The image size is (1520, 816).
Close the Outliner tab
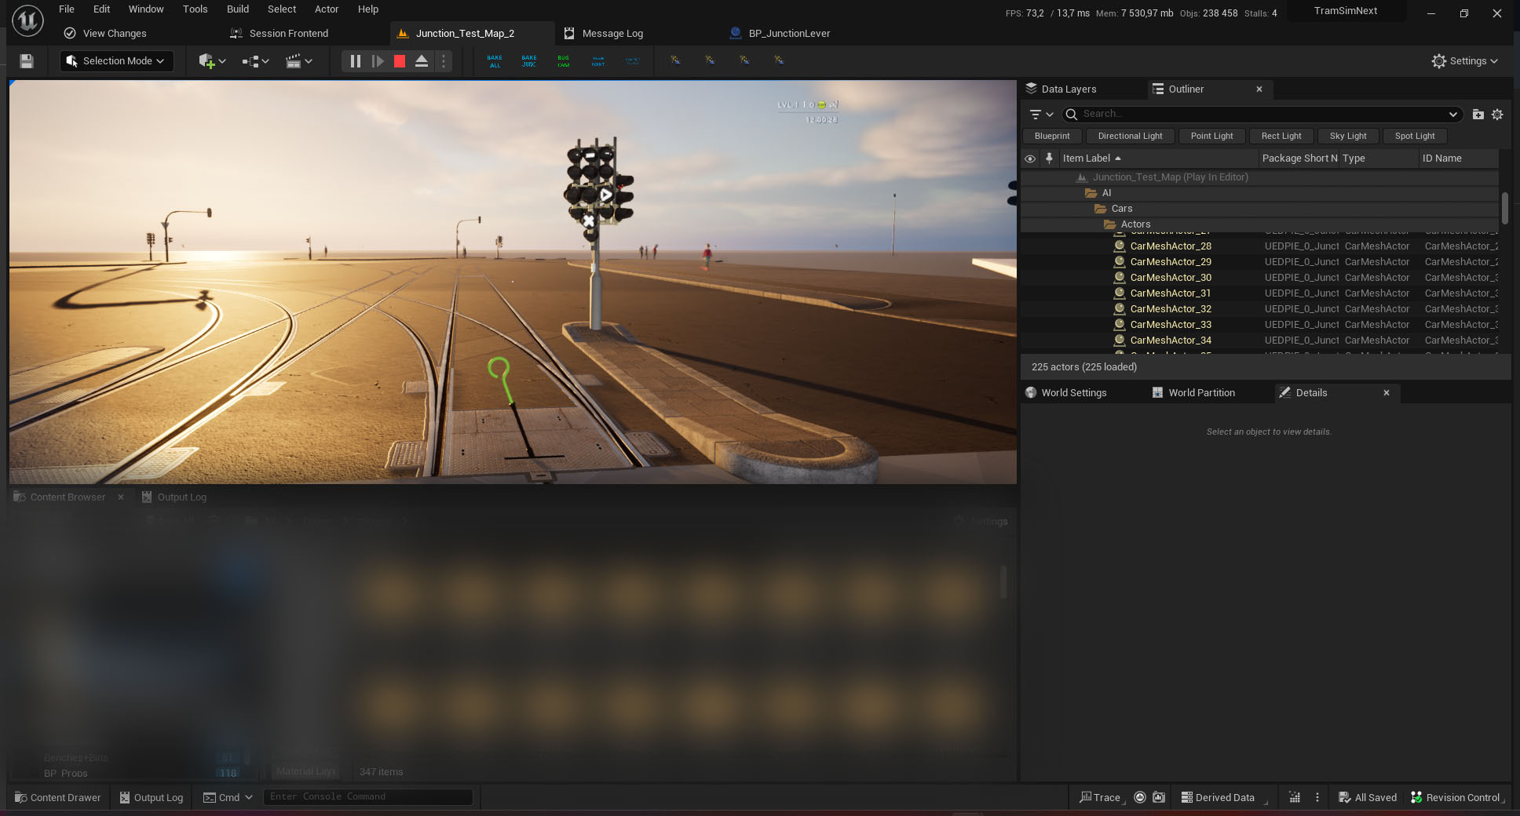click(x=1259, y=89)
